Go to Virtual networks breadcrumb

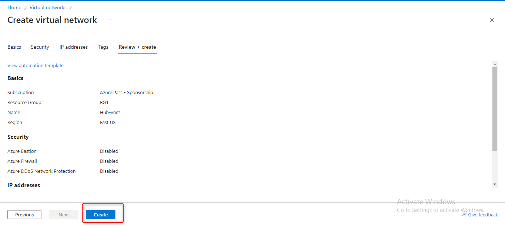click(x=48, y=7)
